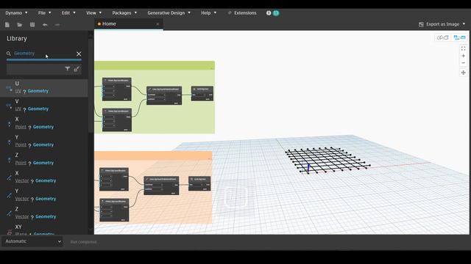Screen dimensions: 471x264
Task: Click the Zoom to Fit icon
Action: 463,48
